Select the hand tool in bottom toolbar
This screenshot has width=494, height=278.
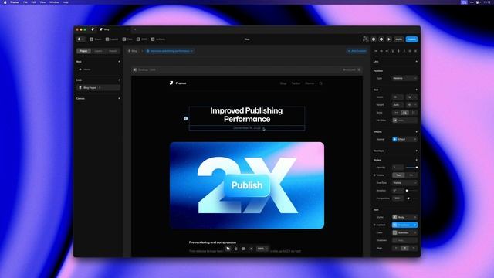[236, 249]
